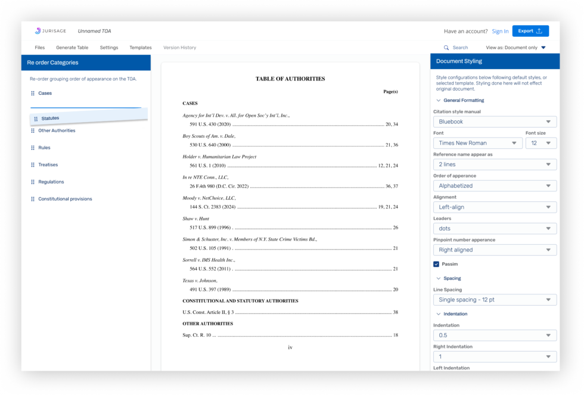Select the Regulations category row
This screenshot has height=395, width=584.
[86, 182]
